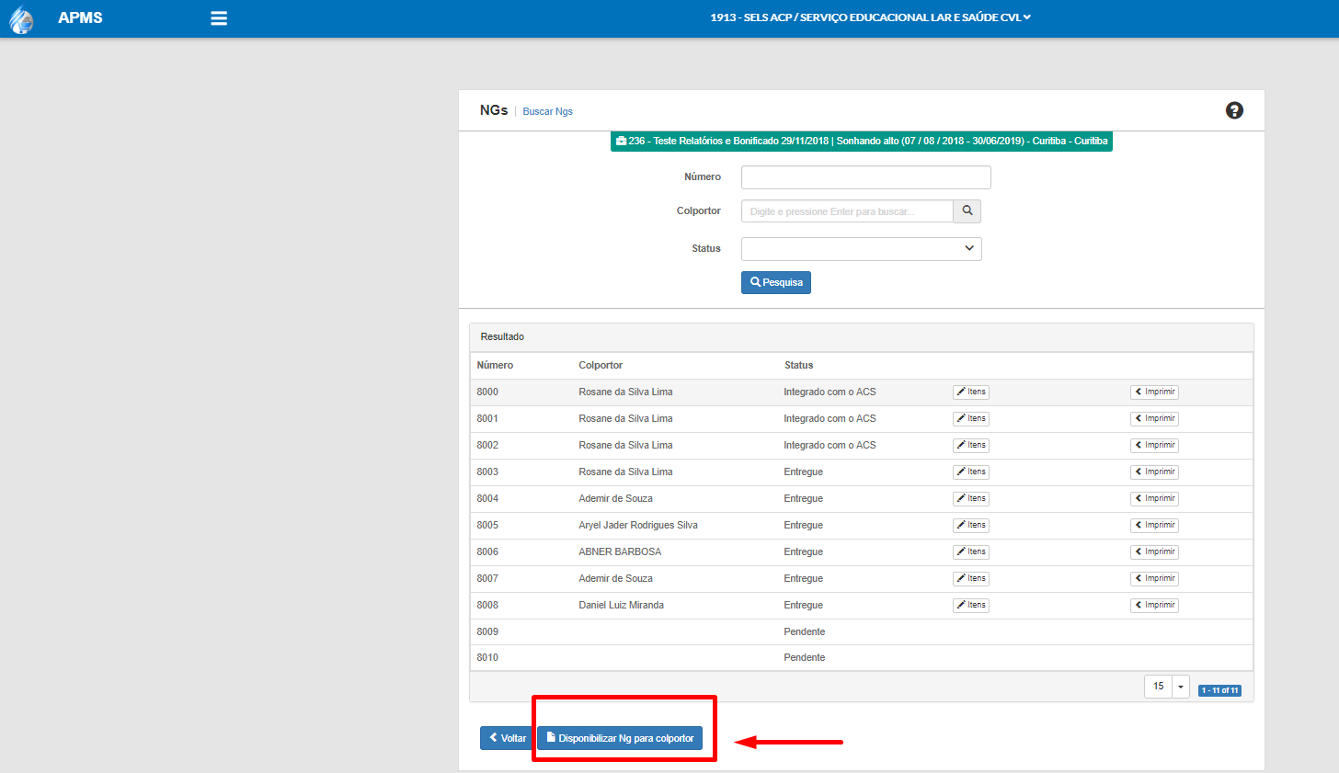Click the APMS logo icon
The image size is (1339, 773).
click(x=21, y=19)
